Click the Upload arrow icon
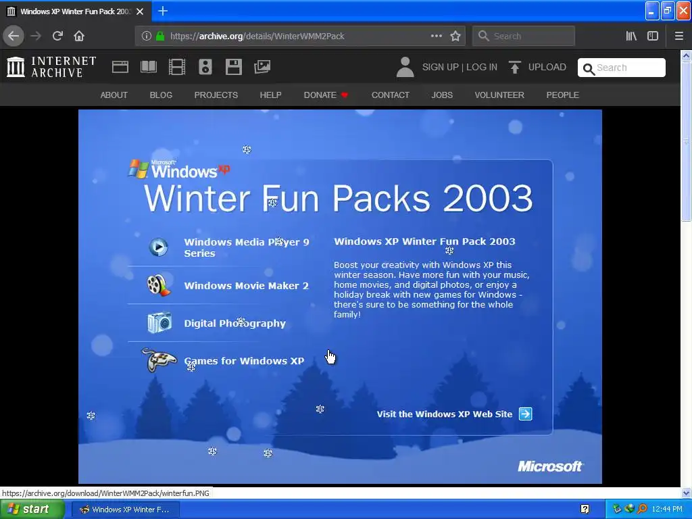This screenshot has height=519, width=692. click(514, 67)
